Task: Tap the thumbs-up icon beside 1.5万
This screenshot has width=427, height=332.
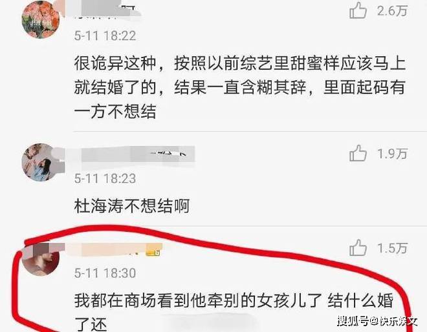Action: 358,248
